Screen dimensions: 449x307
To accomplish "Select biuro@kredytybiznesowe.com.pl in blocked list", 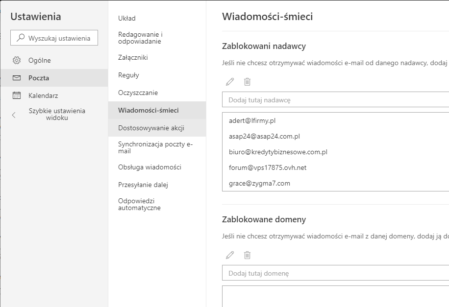I will [278, 152].
